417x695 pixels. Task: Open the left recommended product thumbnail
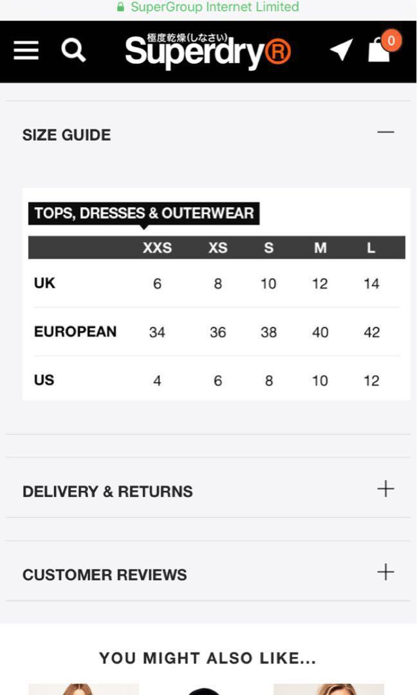pyautogui.click(x=84, y=689)
